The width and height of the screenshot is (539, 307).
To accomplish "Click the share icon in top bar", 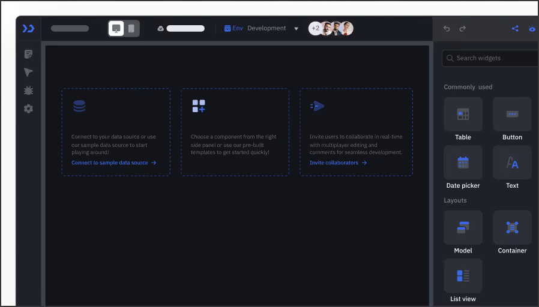I will 514,28.
